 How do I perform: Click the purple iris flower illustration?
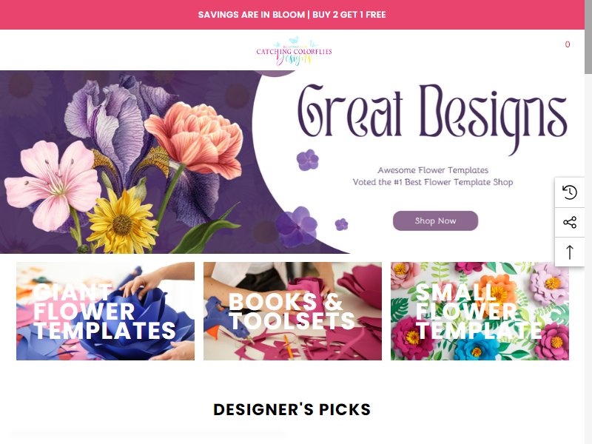coord(113,124)
